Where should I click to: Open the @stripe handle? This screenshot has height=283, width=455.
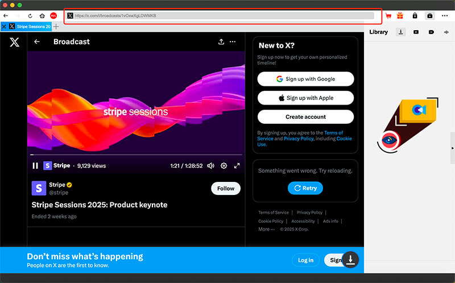point(59,193)
